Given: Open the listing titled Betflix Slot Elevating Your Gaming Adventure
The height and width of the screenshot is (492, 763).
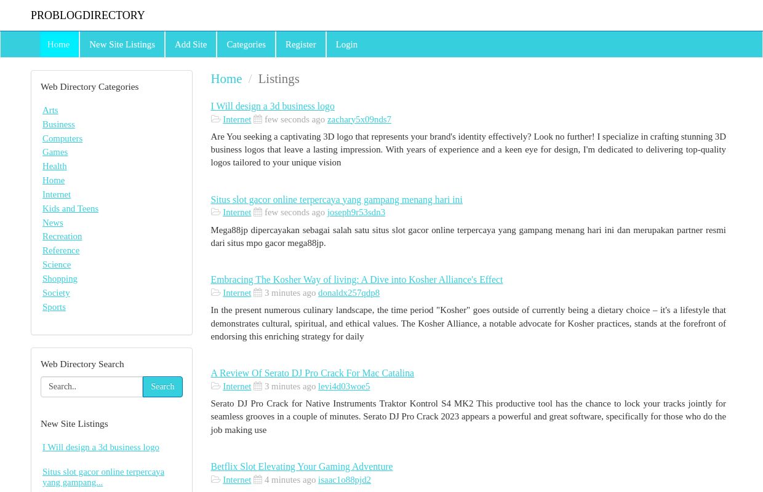Looking at the screenshot, I should [x=302, y=466].
